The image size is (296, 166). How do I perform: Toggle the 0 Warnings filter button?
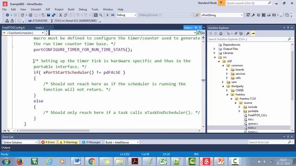(68, 142)
